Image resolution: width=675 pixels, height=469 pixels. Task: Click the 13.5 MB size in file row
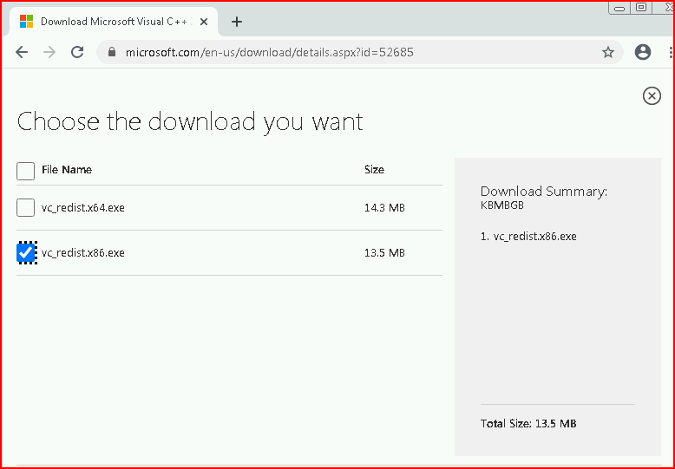click(384, 253)
